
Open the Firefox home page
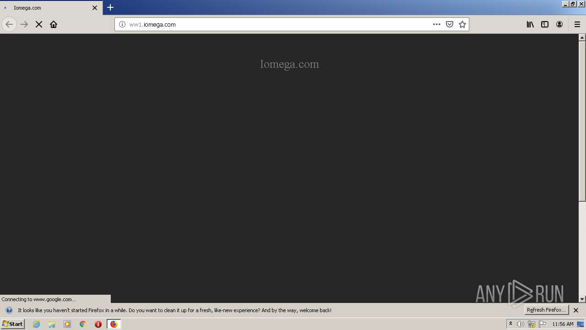coord(54,24)
